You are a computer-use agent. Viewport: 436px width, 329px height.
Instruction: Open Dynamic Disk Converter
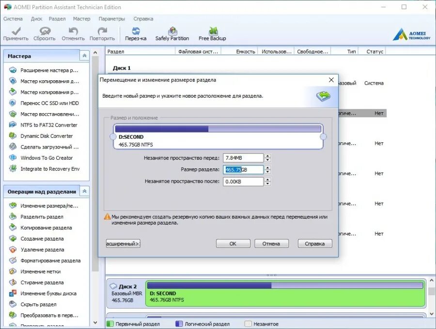(x=41, y=136)
